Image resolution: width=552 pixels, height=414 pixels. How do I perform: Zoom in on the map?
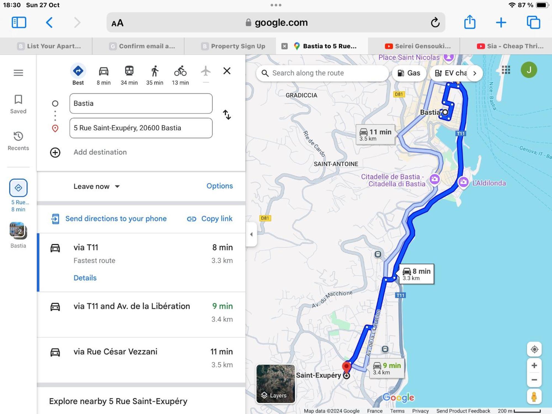click(x=534, y=365)
